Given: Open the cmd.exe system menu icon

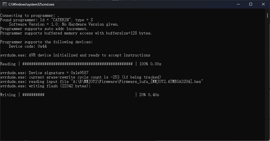Looking at the screenshot, I should [5, 4].
